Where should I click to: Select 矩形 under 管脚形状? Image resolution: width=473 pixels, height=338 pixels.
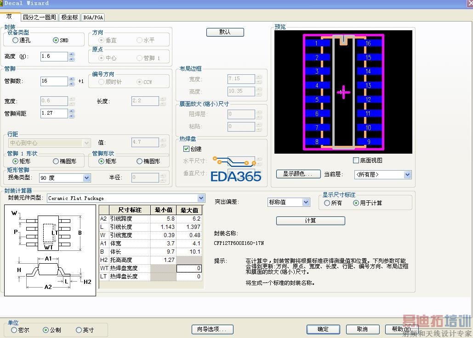(x=101, y=161)
